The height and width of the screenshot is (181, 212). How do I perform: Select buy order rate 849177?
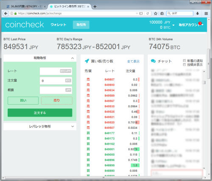pos(109,133)
